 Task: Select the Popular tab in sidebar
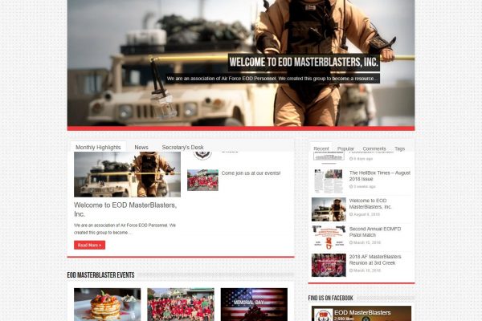pyautogui.click(x=345, y=148)
